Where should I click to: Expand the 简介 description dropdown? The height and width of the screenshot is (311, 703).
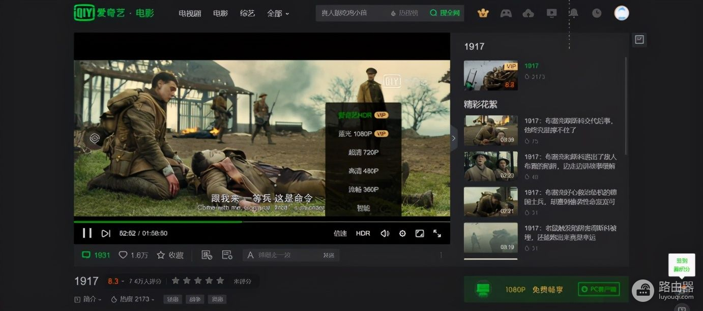click(88, 299)
